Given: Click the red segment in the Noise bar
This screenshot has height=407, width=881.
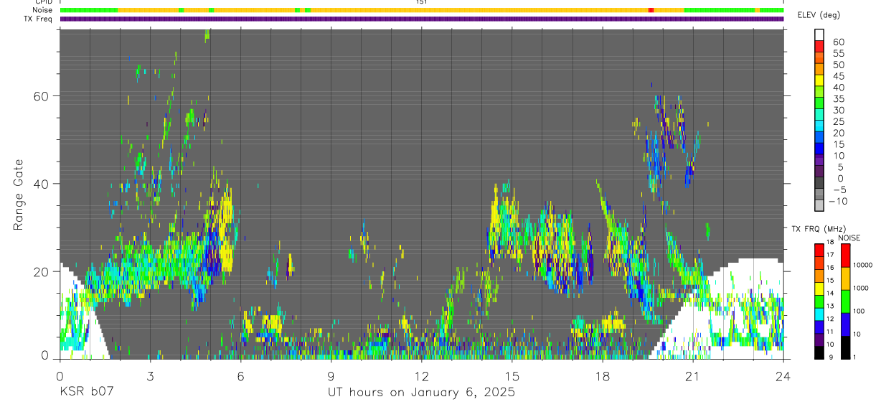Looking at the screenshot, I should (x=651, y=10).
